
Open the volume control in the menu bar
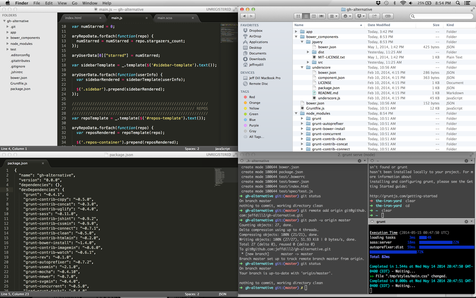(411, 3)
